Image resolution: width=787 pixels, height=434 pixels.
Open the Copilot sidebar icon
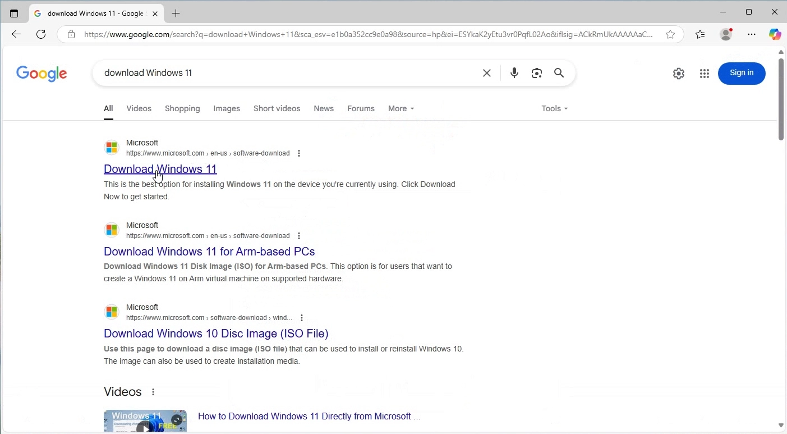click(776, 34)
